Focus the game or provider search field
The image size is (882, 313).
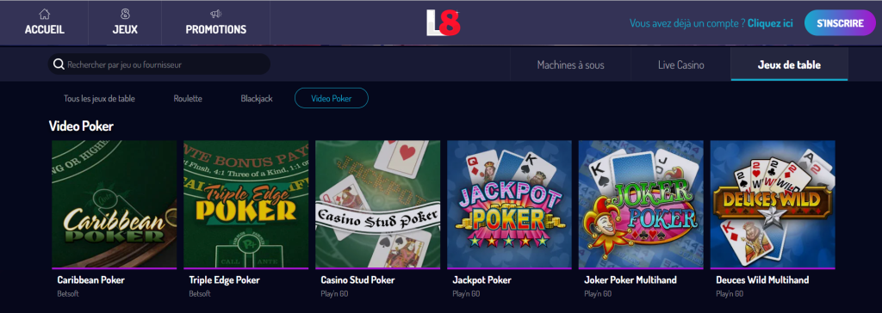click(x=159, y=64)
